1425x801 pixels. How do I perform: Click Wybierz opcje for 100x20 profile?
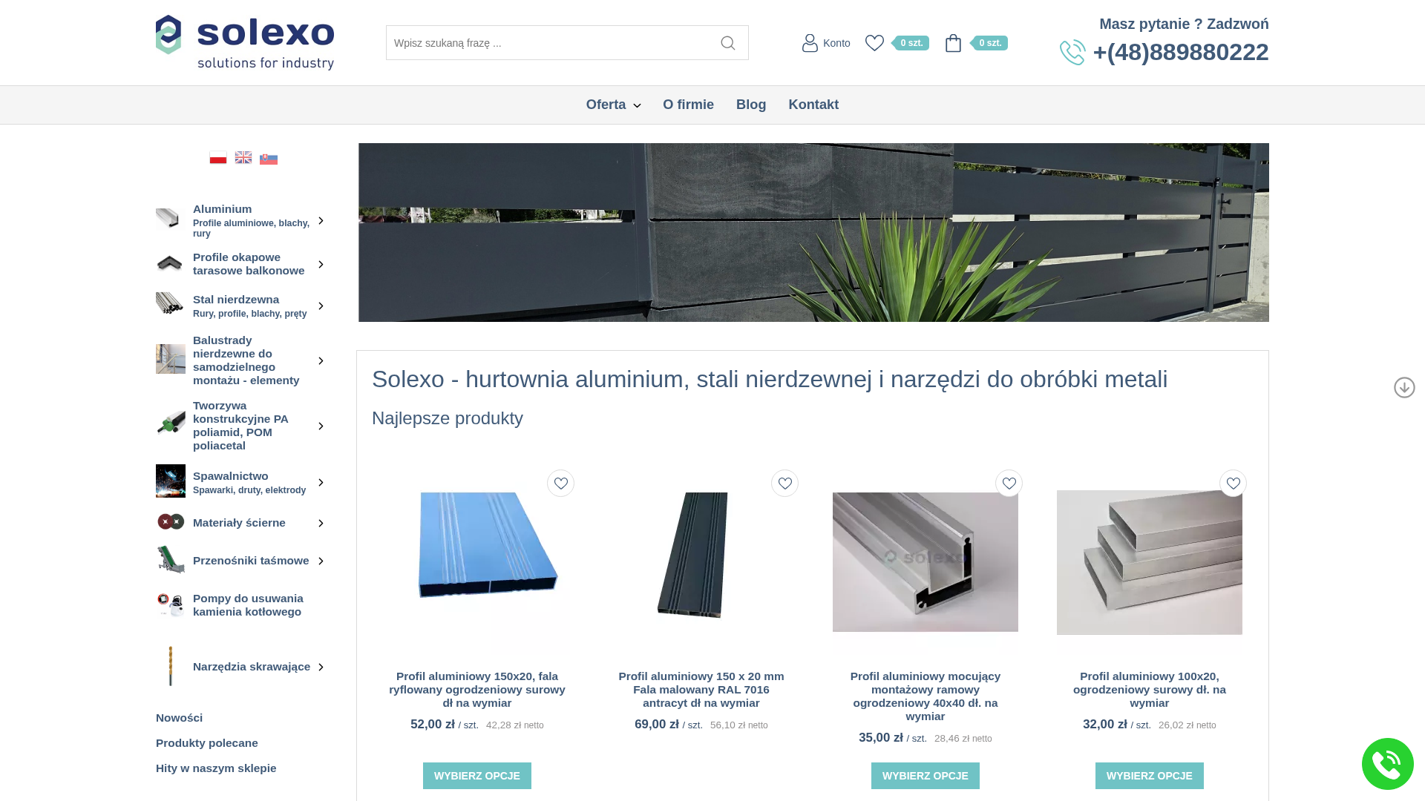coord(1150,776)
